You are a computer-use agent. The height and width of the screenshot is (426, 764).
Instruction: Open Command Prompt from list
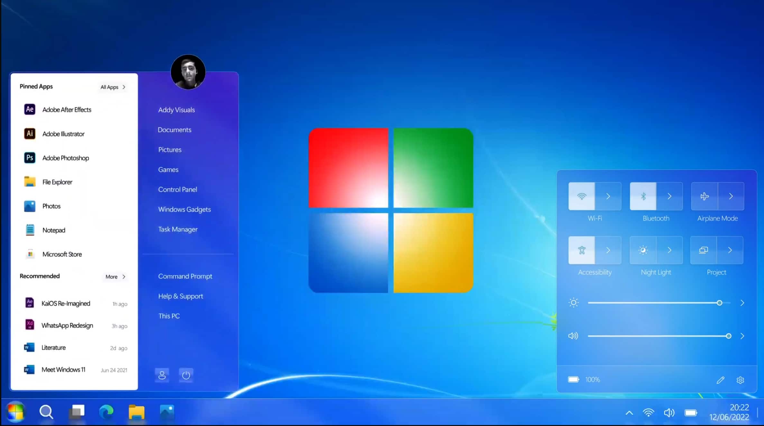pyautogui.click(x=185, y=276)
